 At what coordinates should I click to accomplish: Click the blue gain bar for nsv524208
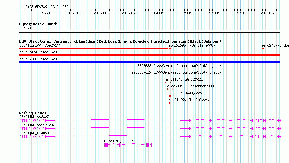(149, 62)
